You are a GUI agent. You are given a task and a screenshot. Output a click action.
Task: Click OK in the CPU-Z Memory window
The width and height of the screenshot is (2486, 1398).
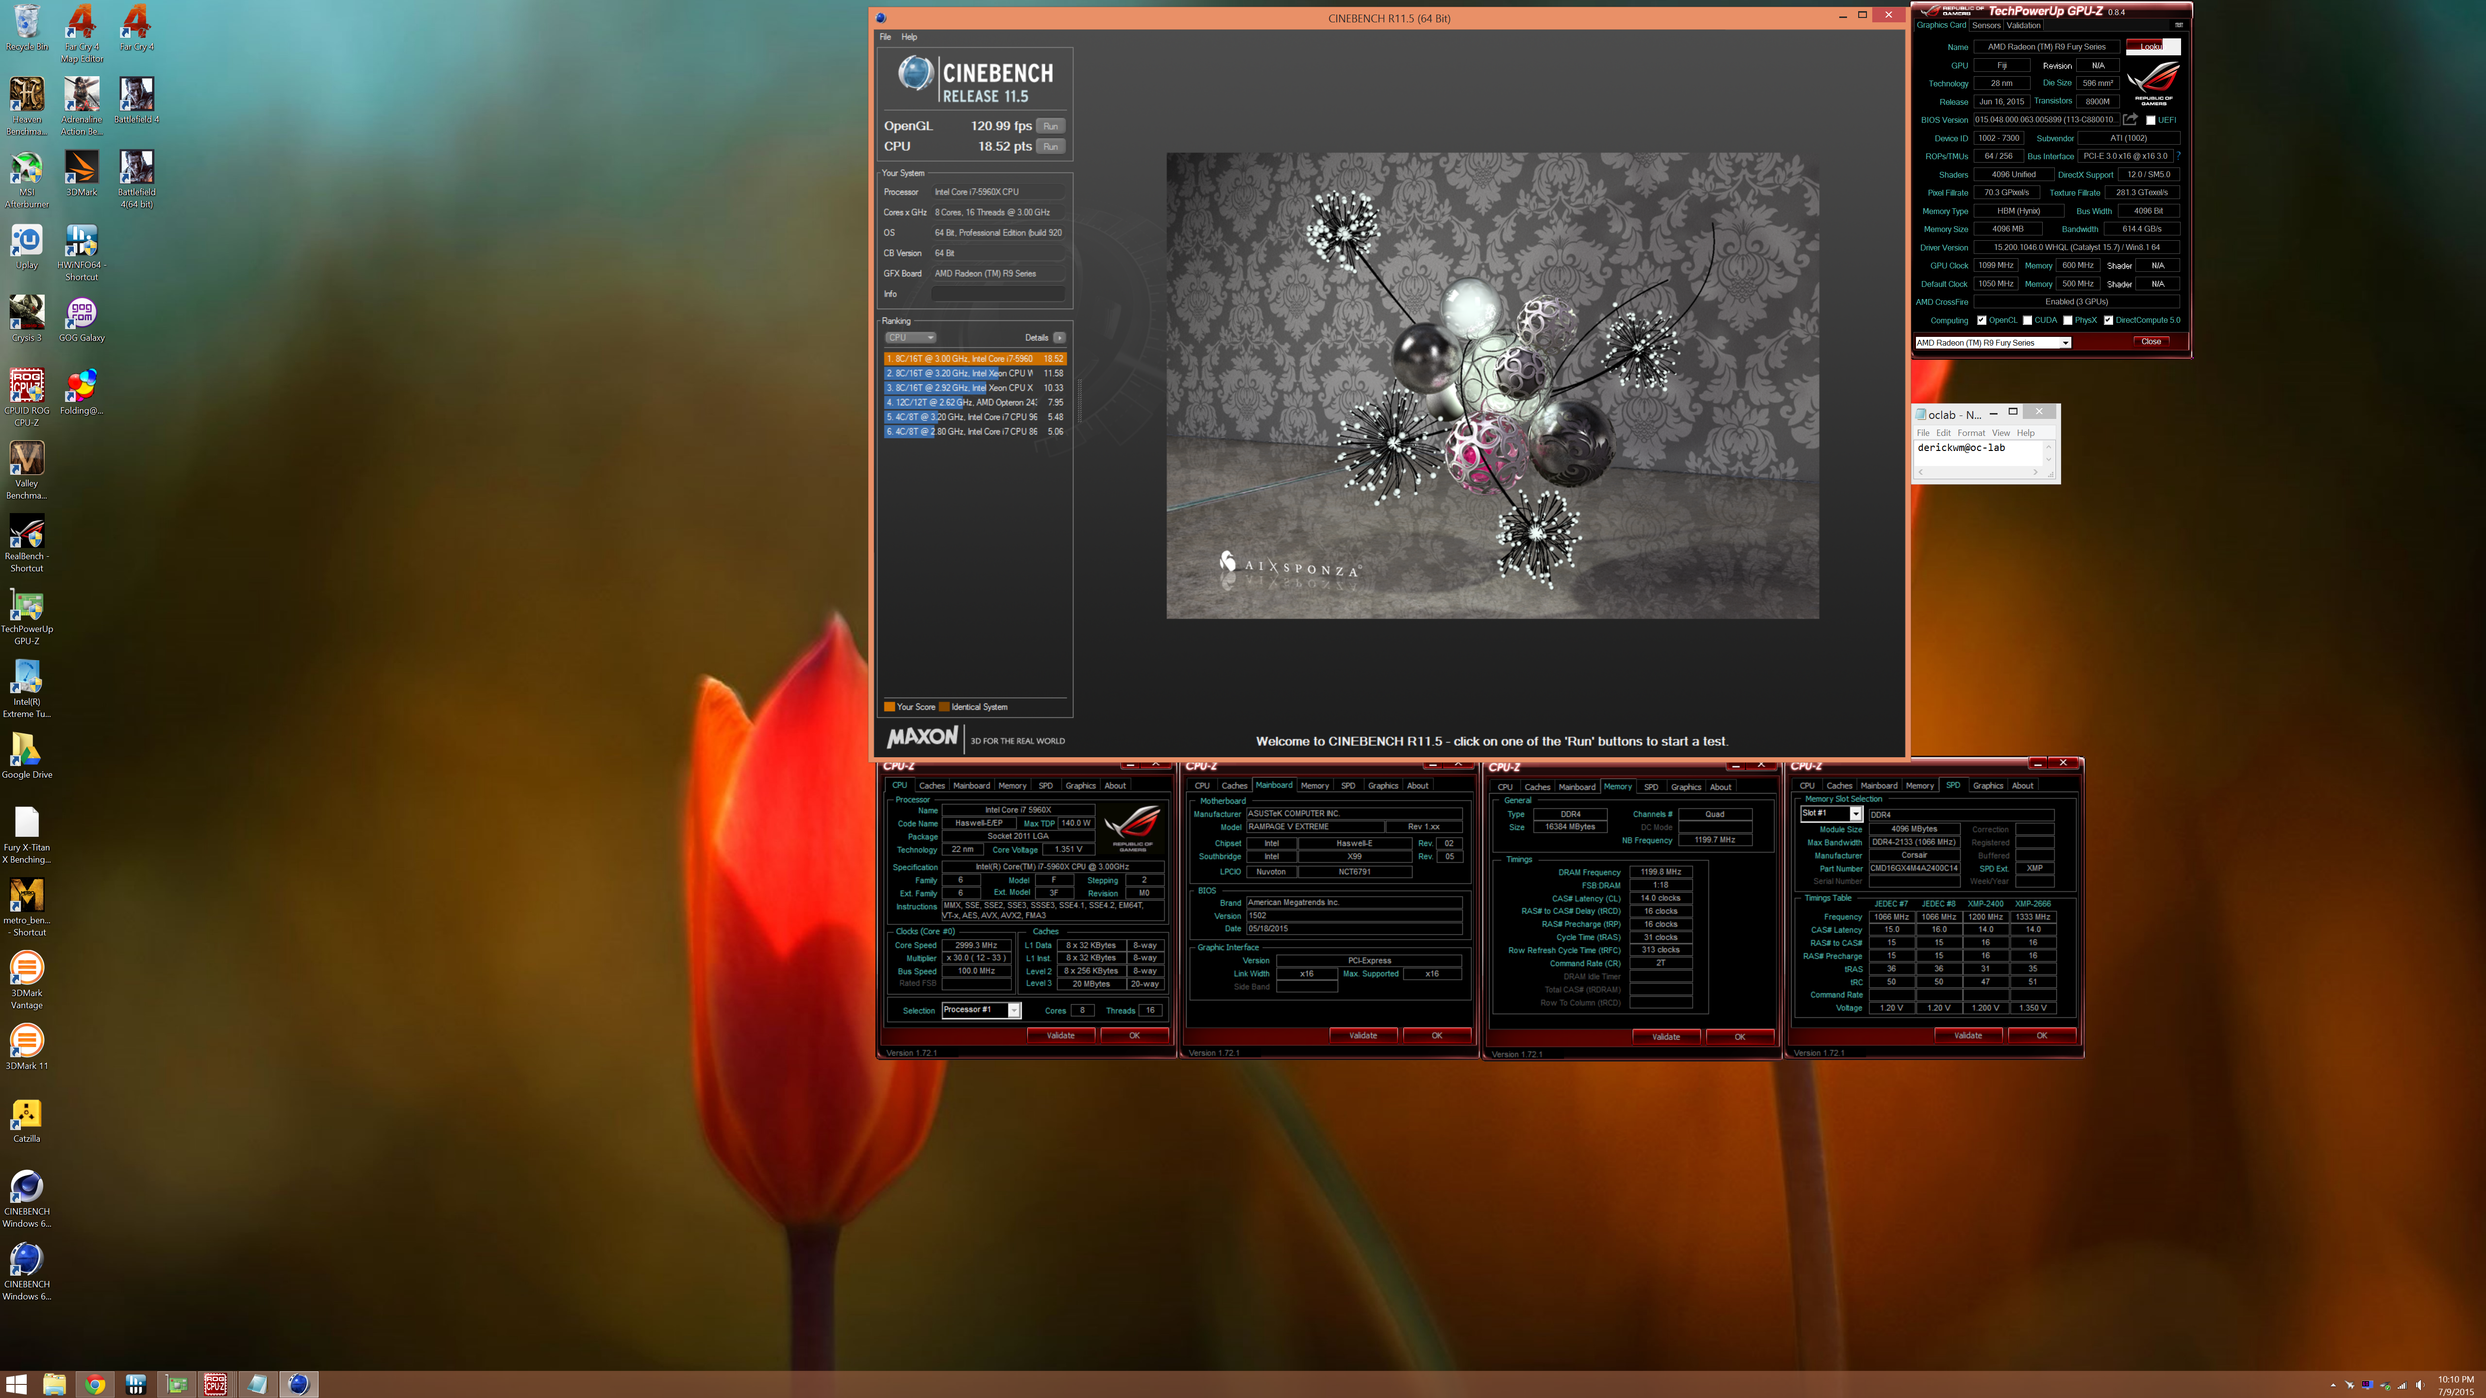(x=1739, y=1037)
